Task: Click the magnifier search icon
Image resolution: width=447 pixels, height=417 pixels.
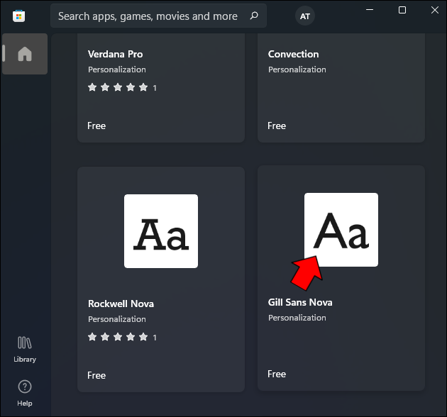Action: tap(254, 16)
